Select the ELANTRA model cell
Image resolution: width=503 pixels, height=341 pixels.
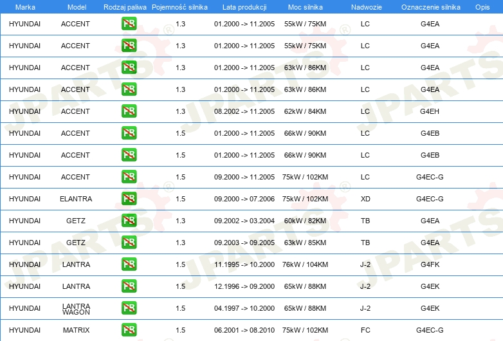tap(76, 199)
